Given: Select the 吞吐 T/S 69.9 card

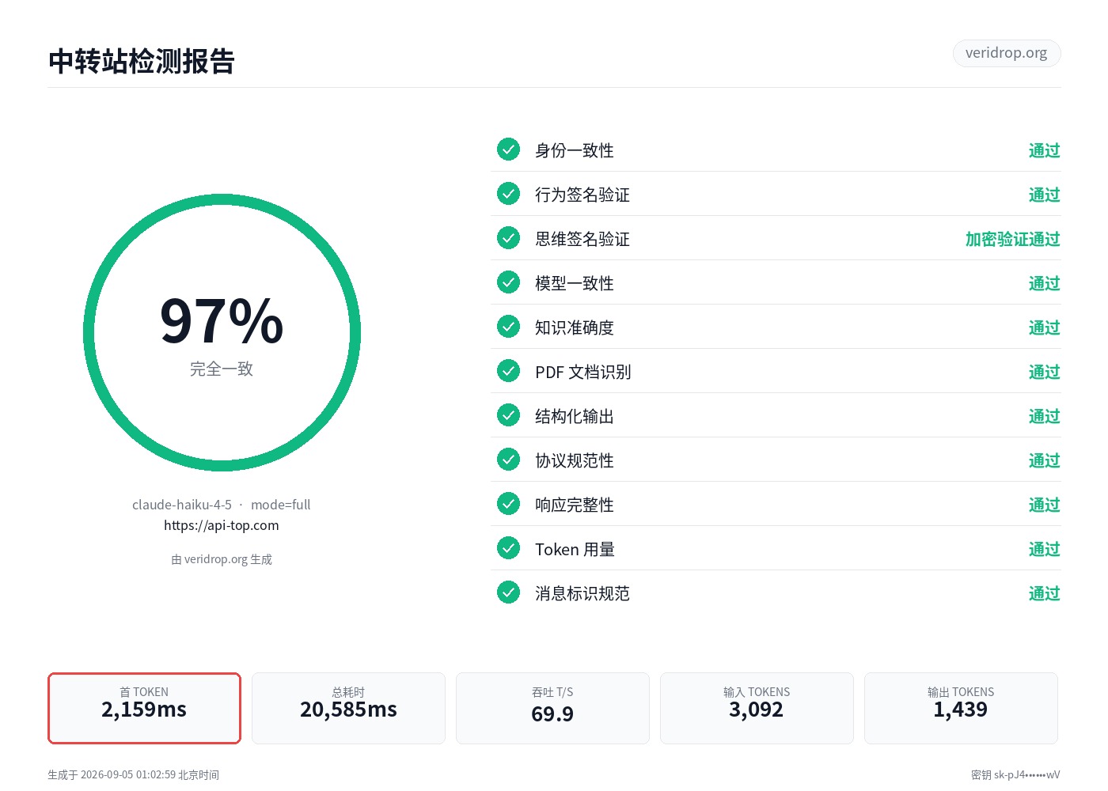Looking at the screenshot, I should 552,708.
